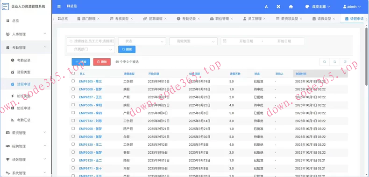Check the EMP3008 - 张梦 陪产假 row
Viewport: 369px width, 177px height.
click(x=73, y=129)
